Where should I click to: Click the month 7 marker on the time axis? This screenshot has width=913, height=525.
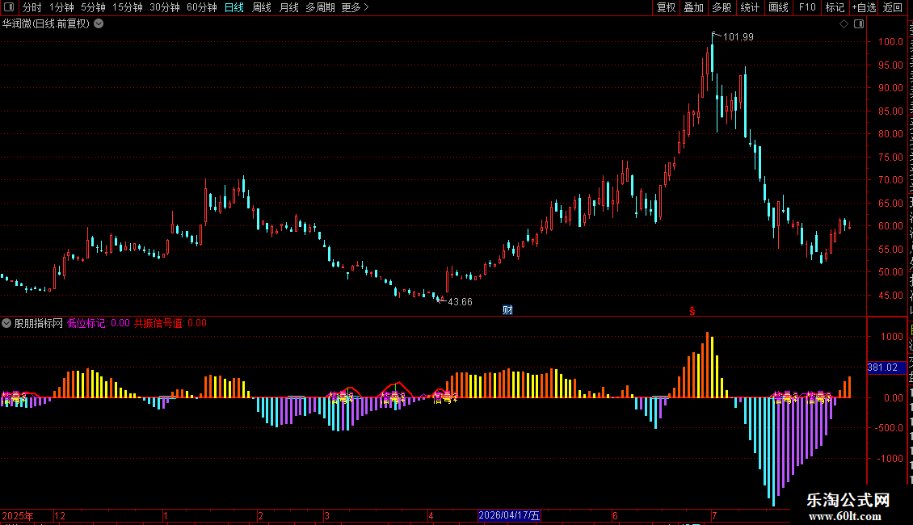[x=714, y=515]
